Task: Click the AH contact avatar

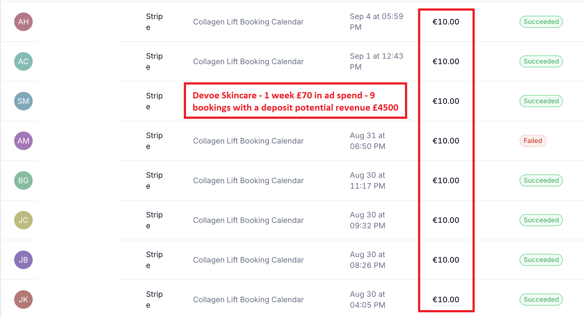Action: 23,22
